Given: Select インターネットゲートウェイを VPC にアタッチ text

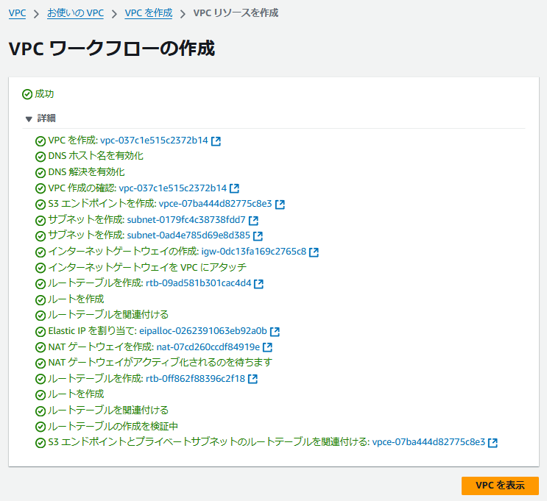Looking at the screenshot, I should (x=147, y=267).
